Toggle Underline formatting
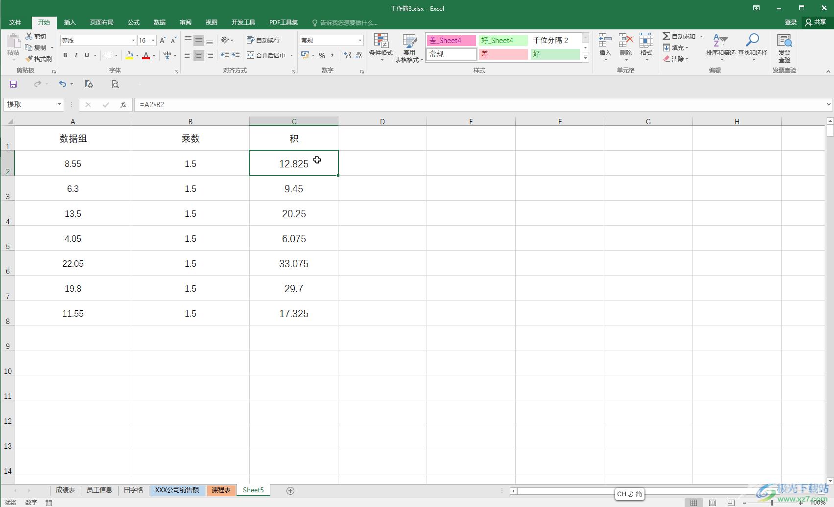This screenshot has width=834, height=507. coord(87,55)
